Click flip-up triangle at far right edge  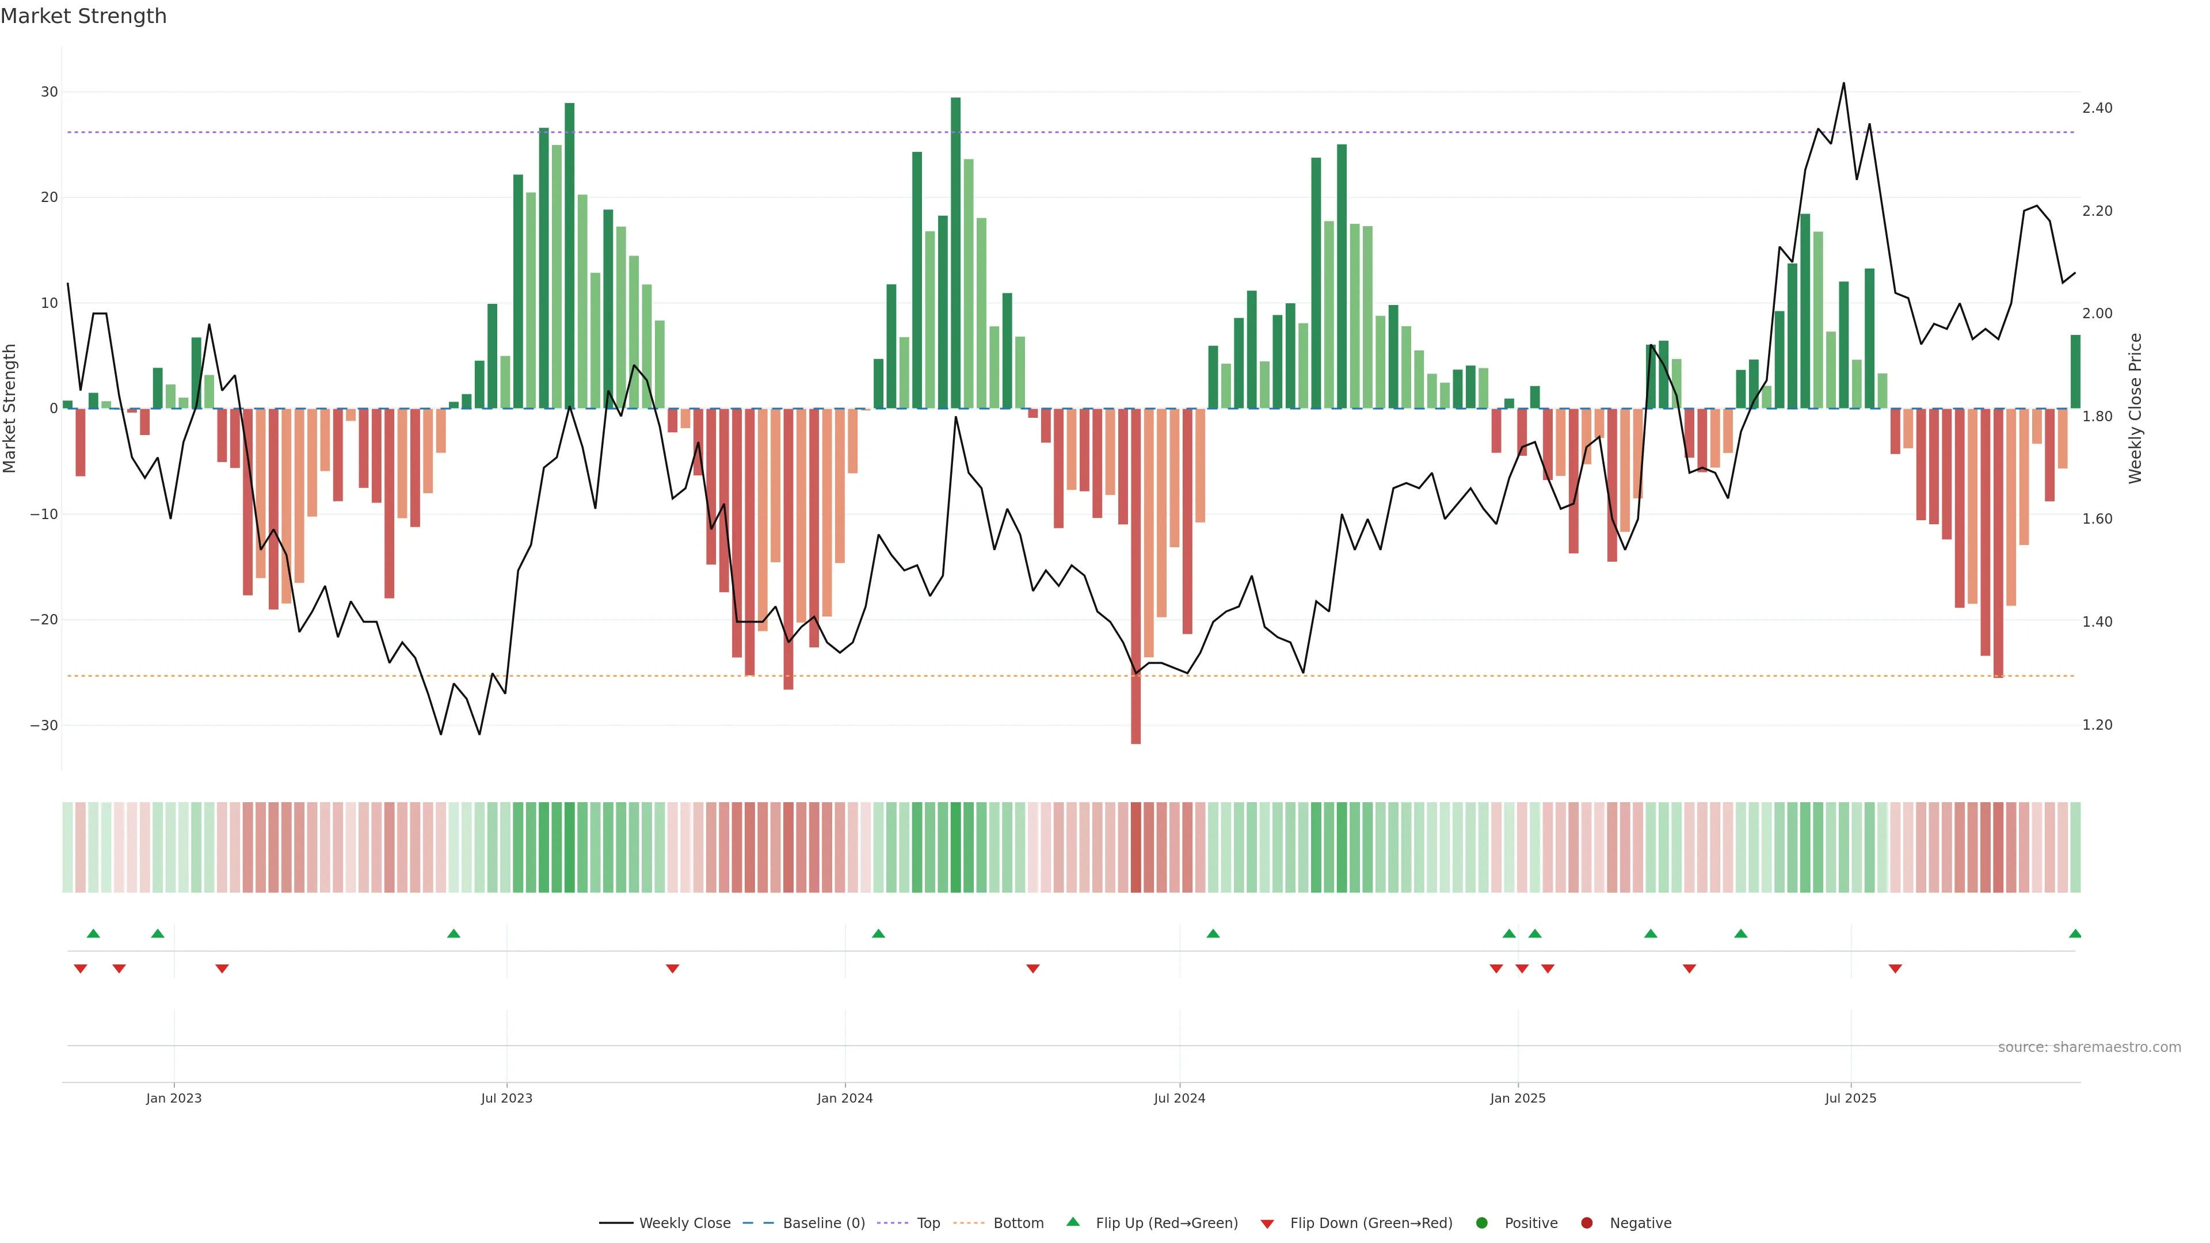(2074, 933)
